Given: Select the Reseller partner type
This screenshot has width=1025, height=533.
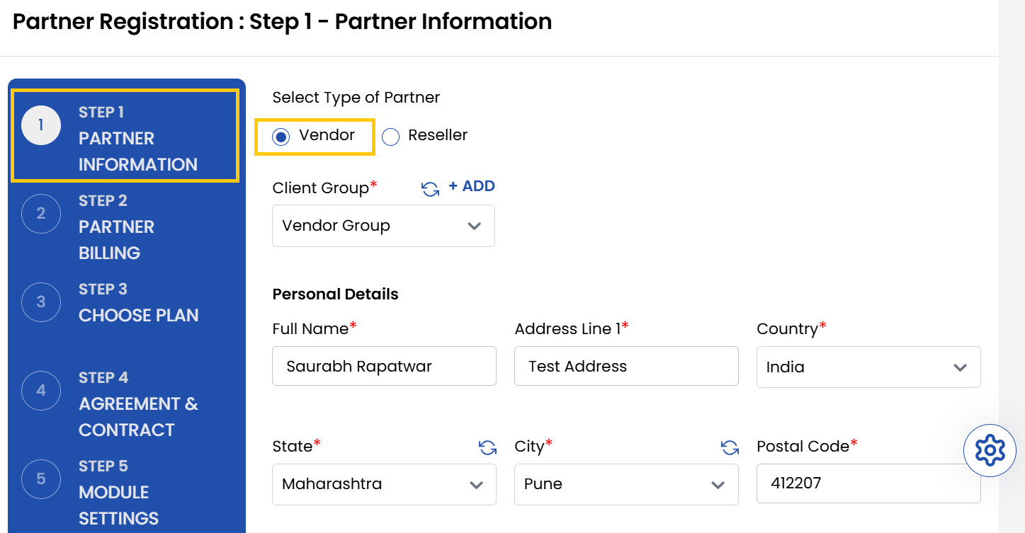Looking at the screenshot, I should [390, 136].
